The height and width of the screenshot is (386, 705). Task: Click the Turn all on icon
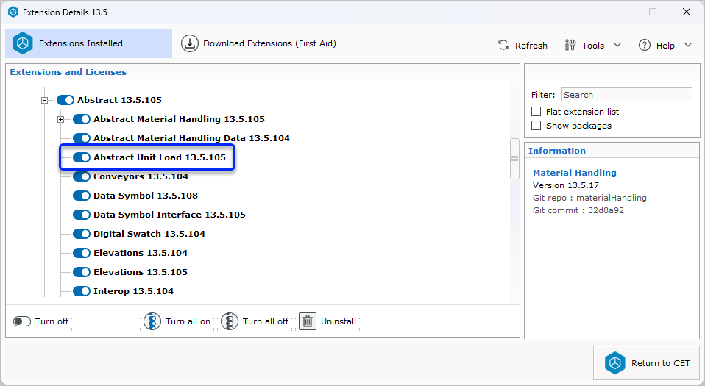(x=152, y=321)
